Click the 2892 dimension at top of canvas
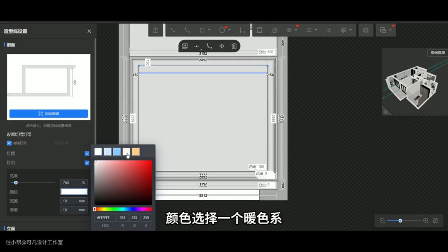Viewport: 448px width, 252px height. click(x=203, y=60)
